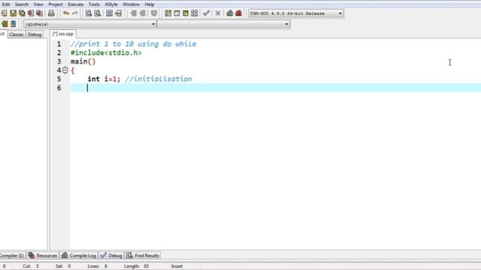Select the sss.cpp editor tab
The height and width of the screenshot is (270, 481).
(63, 34)
